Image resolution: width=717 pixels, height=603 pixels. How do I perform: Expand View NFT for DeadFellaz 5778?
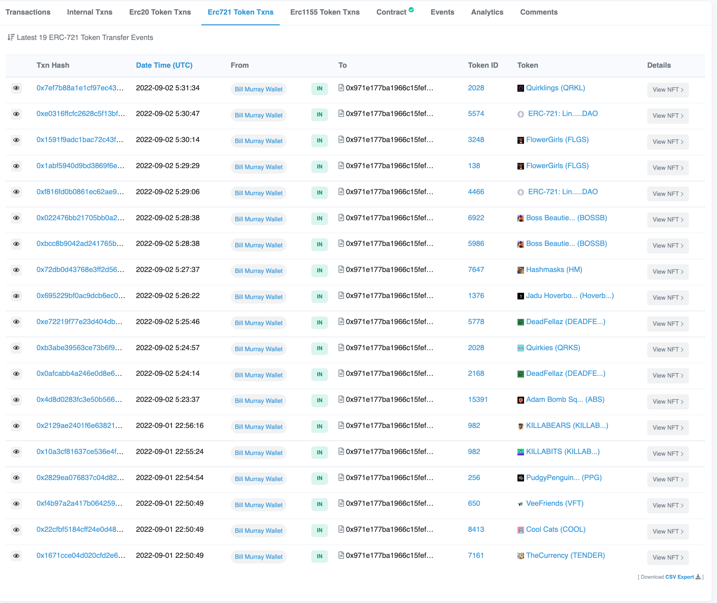click(667, 324)
